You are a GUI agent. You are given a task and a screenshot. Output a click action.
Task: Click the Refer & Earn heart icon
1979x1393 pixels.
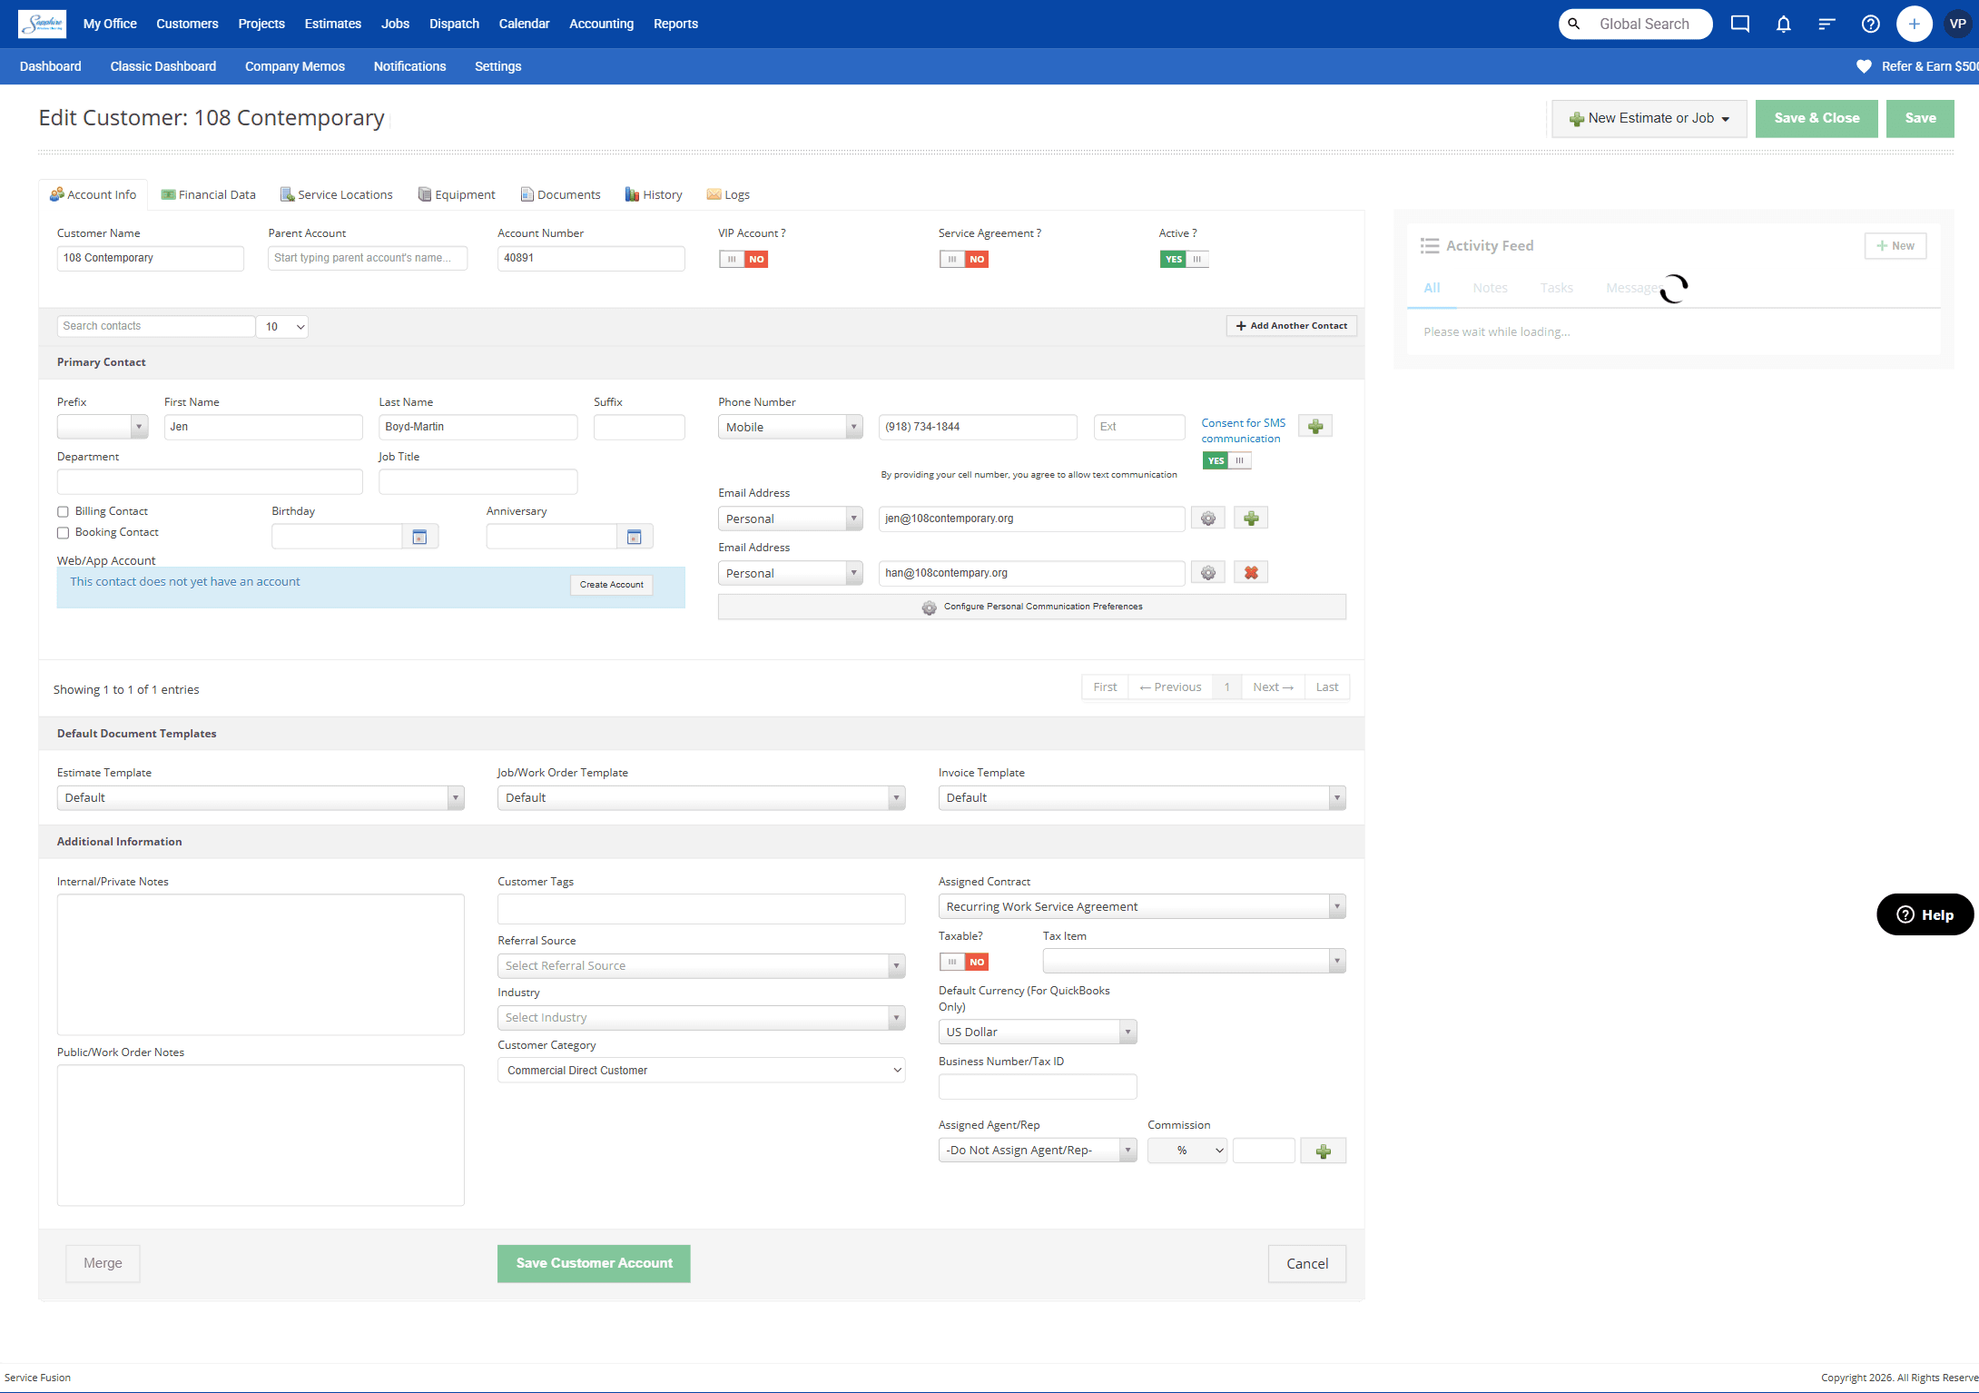coord(1864,66)
